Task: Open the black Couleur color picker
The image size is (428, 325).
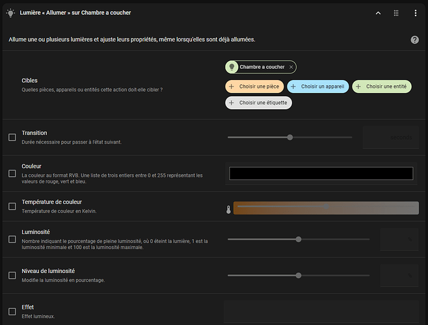Action: click(x=321, y=174)
